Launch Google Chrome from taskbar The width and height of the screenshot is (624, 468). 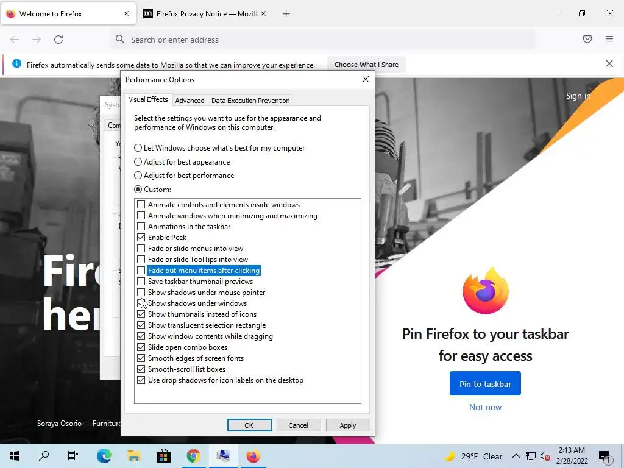(x=193, y=456)
